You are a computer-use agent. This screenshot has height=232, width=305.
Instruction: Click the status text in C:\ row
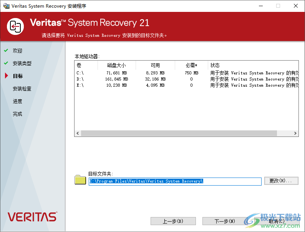254,73
